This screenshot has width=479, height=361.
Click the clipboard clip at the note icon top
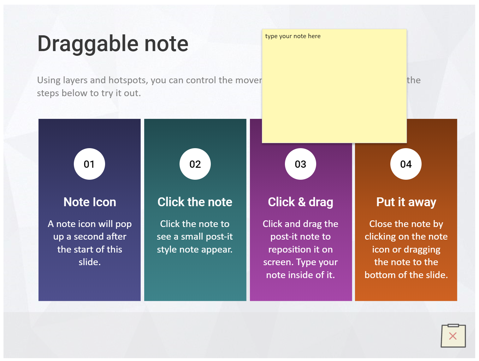click(x=453, y=326)
